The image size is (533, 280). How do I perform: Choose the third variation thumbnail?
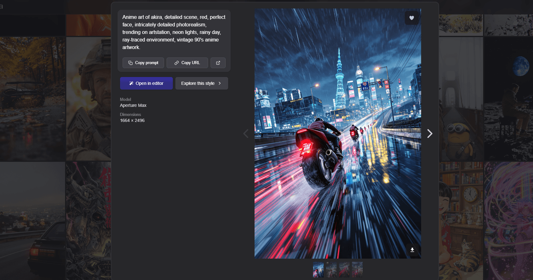(344, 270)
